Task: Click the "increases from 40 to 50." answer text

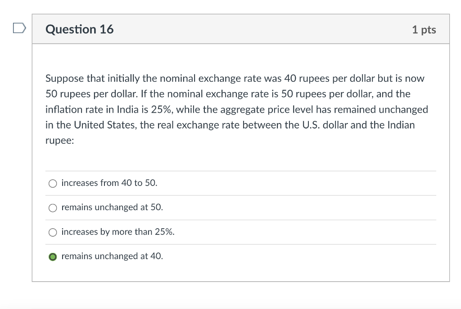Action: pos(109,183)
